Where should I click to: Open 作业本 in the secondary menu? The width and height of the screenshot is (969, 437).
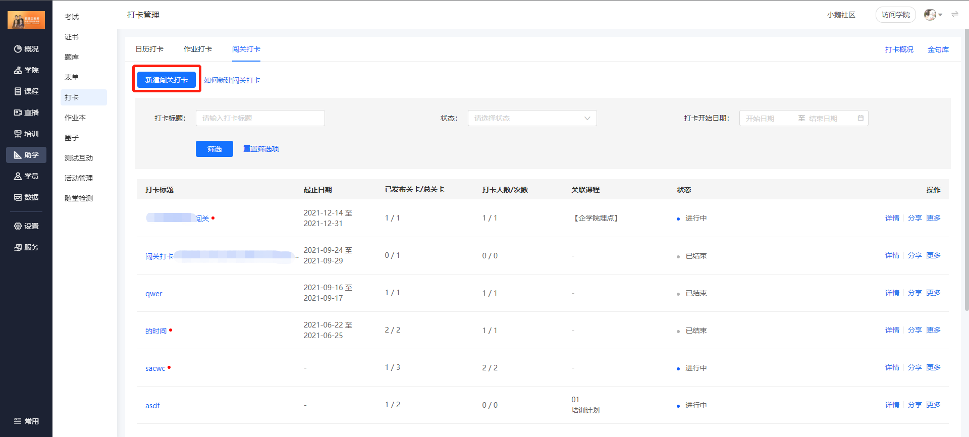tap(75, 118)
